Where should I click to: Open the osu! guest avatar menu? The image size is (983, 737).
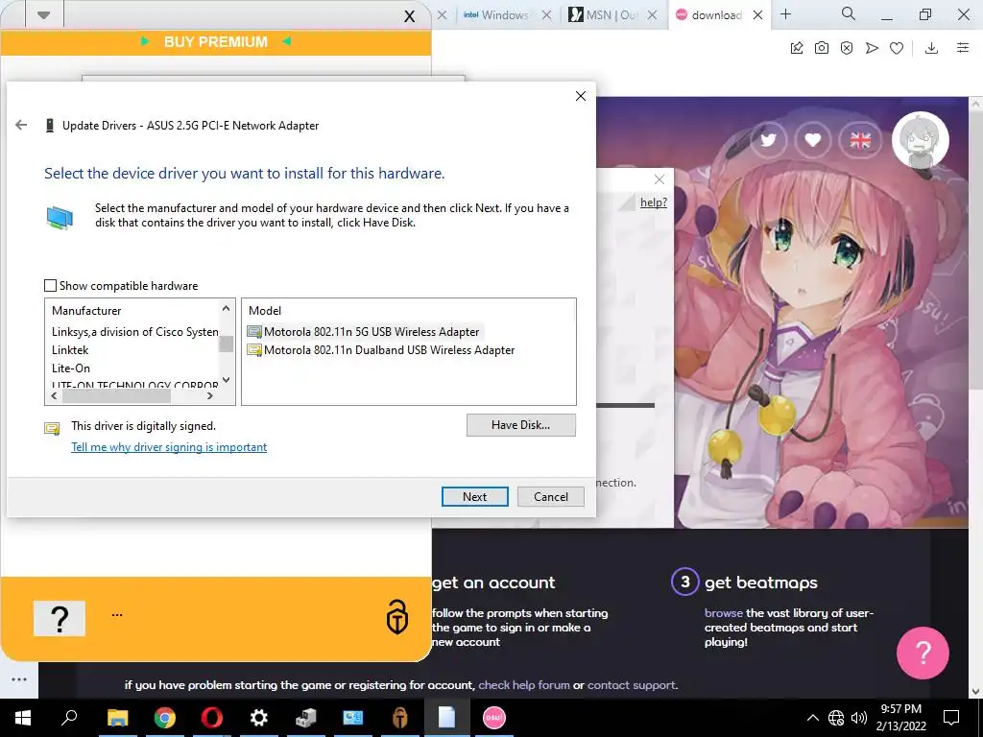(921, 140)
